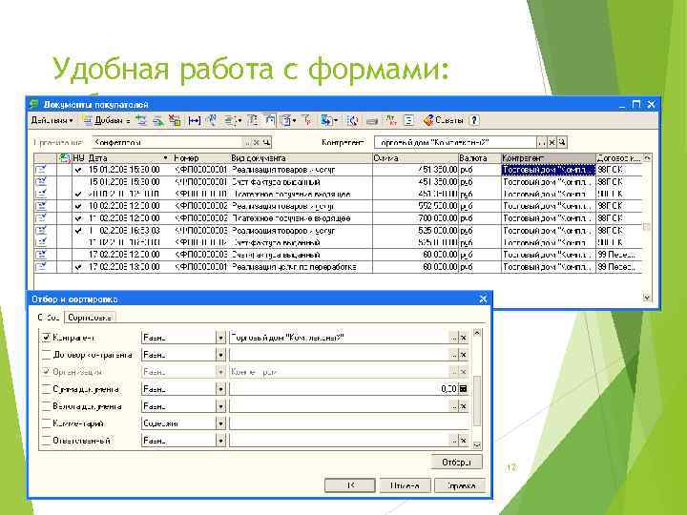Disable the filter toolbar icon

point(307,120)
